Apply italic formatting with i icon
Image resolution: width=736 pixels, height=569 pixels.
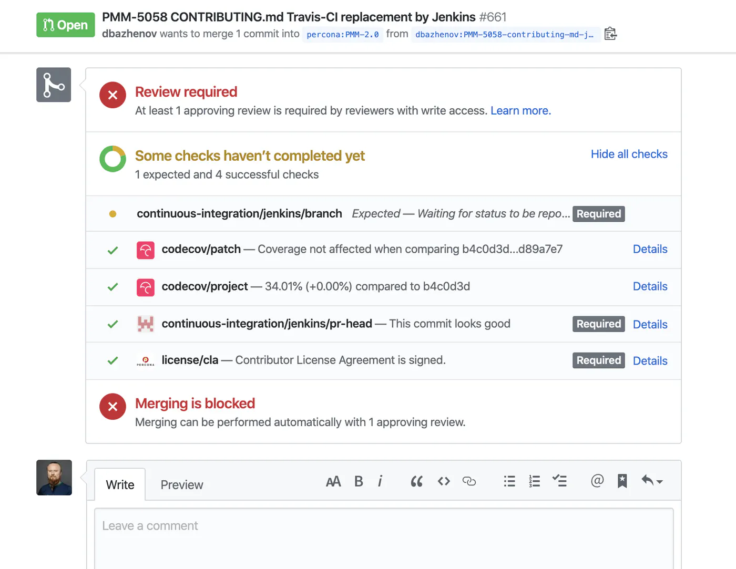tap(380, 481)
